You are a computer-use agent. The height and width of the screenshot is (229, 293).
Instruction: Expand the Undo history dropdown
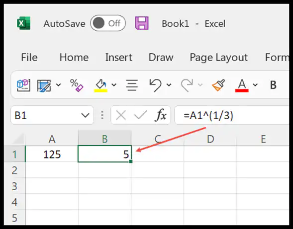(x=169, y=85)
